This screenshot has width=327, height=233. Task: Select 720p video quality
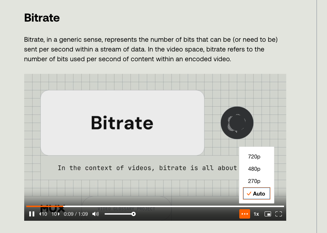254,157
